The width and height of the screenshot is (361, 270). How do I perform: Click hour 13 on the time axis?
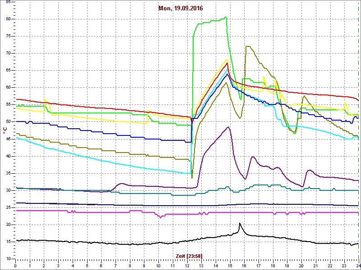(x=201, y=265)
